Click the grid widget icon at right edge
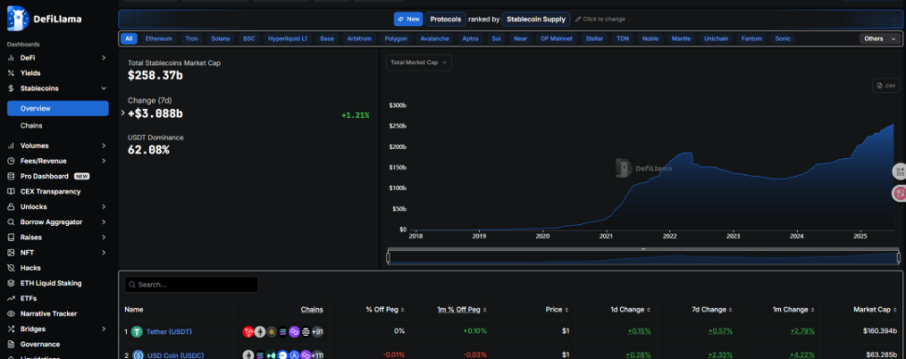 coord(899,171)
